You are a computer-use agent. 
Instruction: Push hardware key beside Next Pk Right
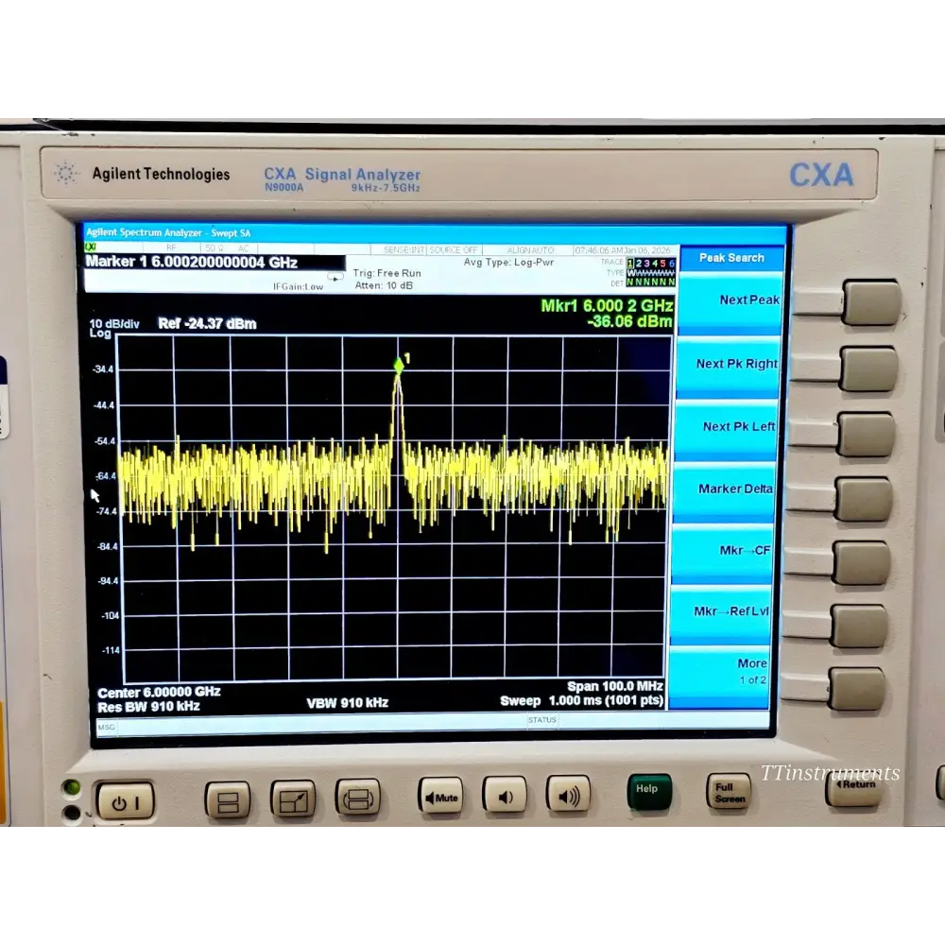pos(869,369)
